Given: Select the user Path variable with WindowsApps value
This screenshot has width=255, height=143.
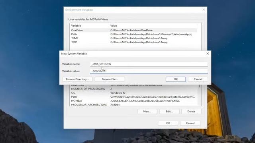Looking at the screenshot, I should (133, 34).
